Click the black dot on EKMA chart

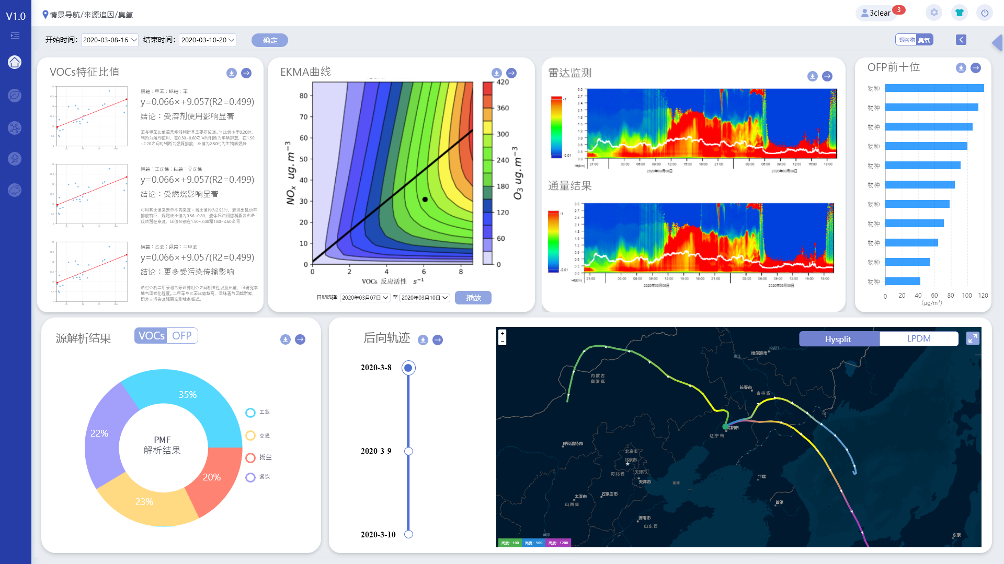[425, 199]
